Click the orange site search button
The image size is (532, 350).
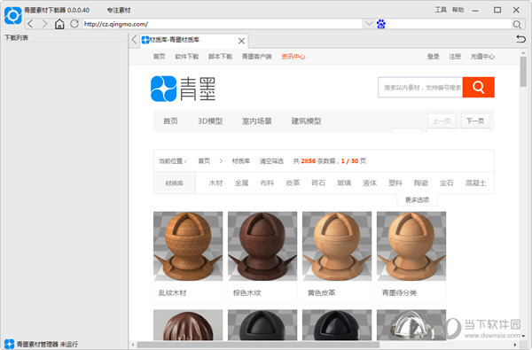(478, 87)
